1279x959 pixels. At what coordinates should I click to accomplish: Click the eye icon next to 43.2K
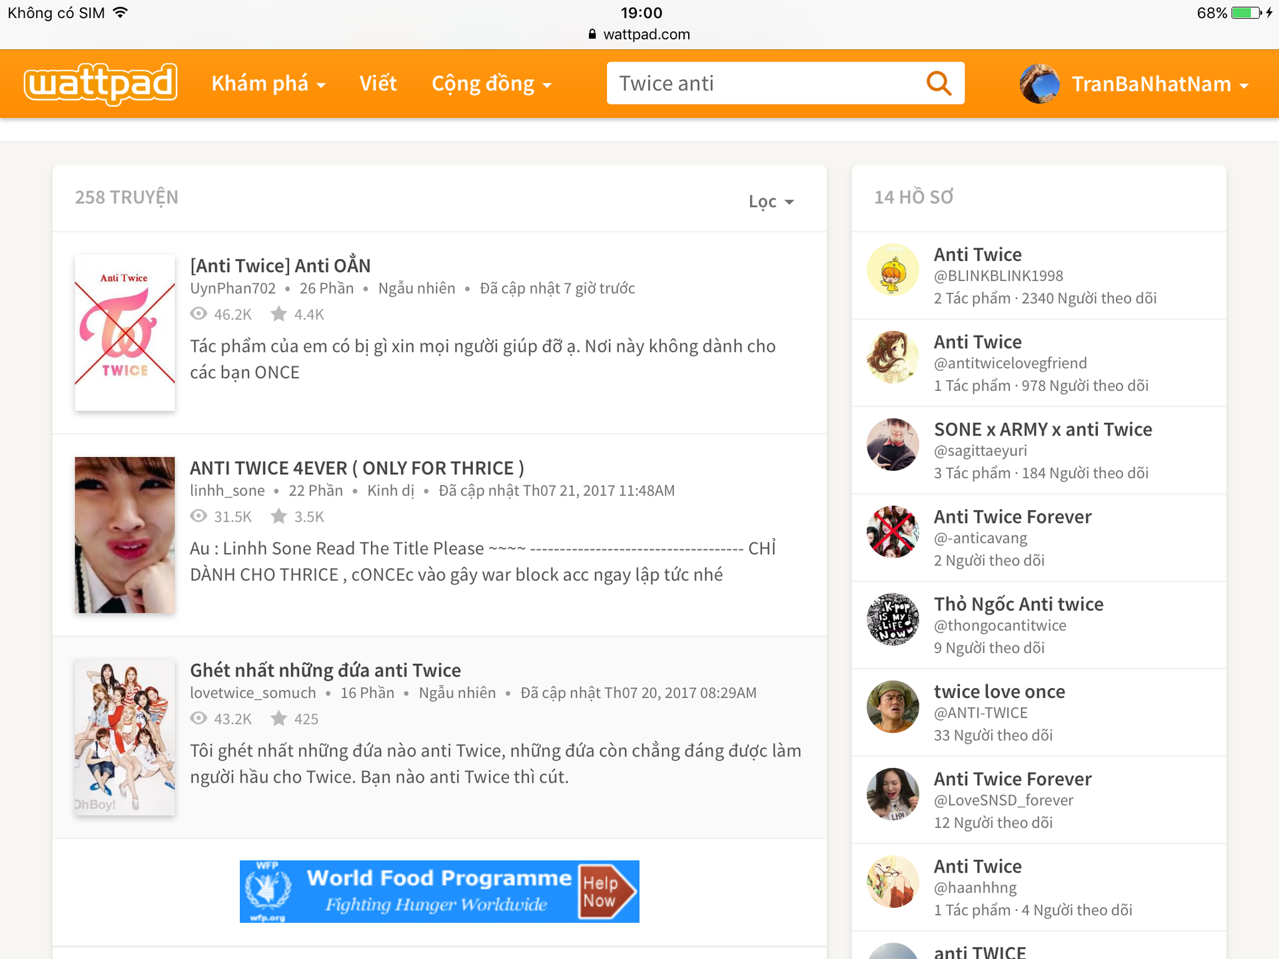pos(199,719)
